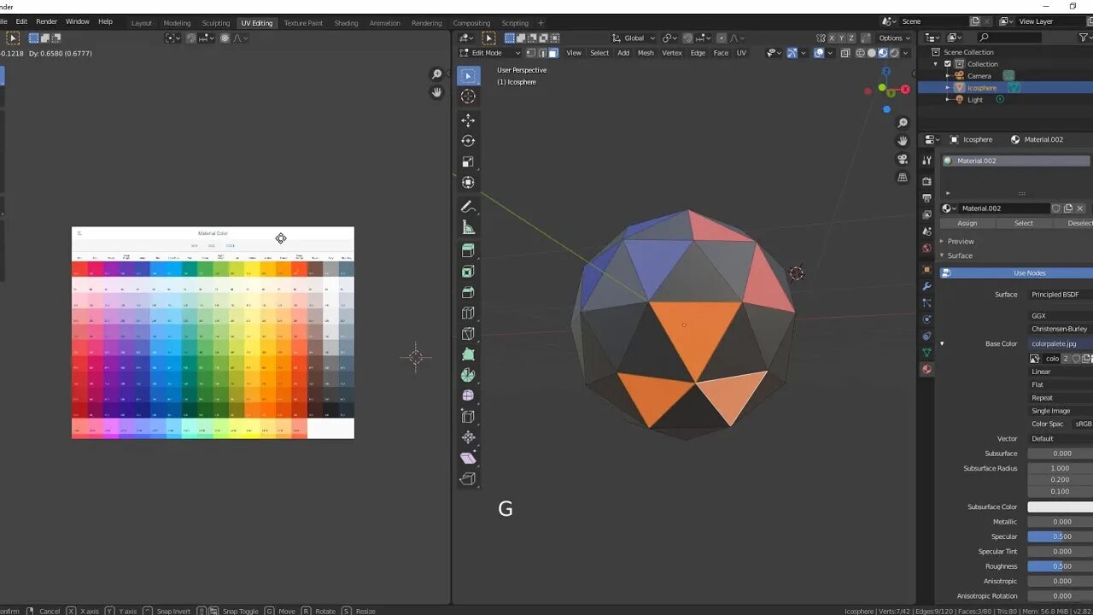Select the Inset Faces tool

[x=468, y=272]
